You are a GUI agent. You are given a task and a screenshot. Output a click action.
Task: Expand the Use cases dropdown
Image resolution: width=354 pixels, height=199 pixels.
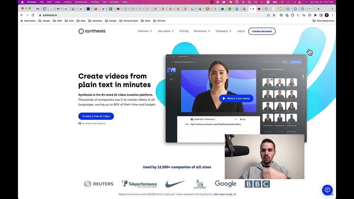pos(166,31)
